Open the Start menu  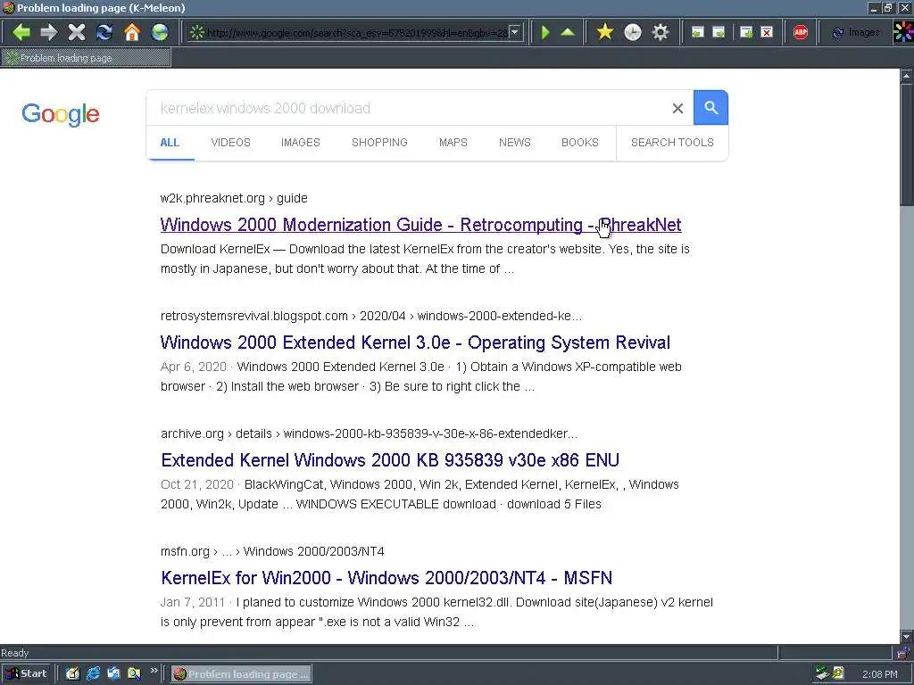pos(26,674)
